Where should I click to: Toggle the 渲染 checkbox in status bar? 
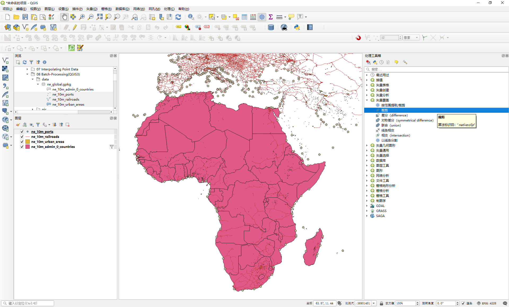463,303
